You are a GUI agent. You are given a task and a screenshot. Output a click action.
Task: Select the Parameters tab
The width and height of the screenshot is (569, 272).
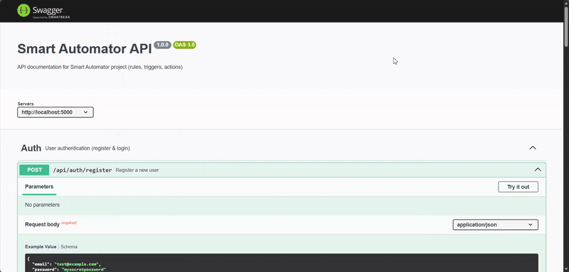39,187
